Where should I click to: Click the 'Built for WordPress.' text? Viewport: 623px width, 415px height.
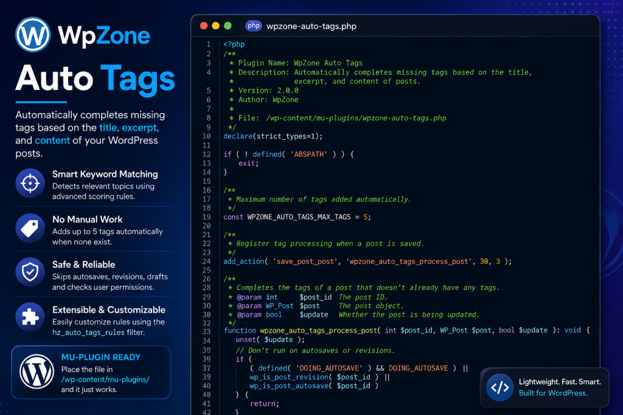click(553, 393)
